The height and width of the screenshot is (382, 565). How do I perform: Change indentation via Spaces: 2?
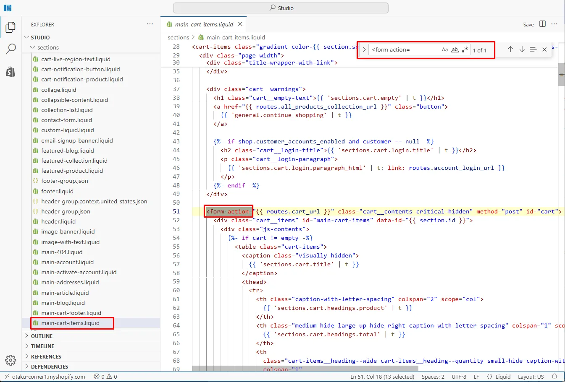click(433, 377)
